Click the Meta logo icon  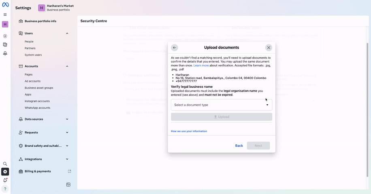point(5,5)
